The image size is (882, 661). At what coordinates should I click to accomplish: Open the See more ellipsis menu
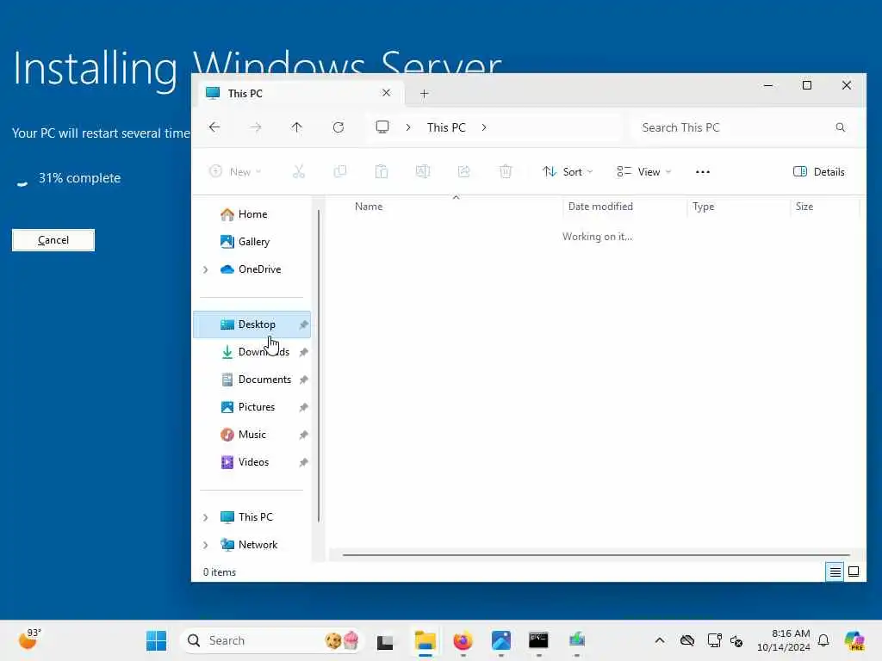point(703,172)
